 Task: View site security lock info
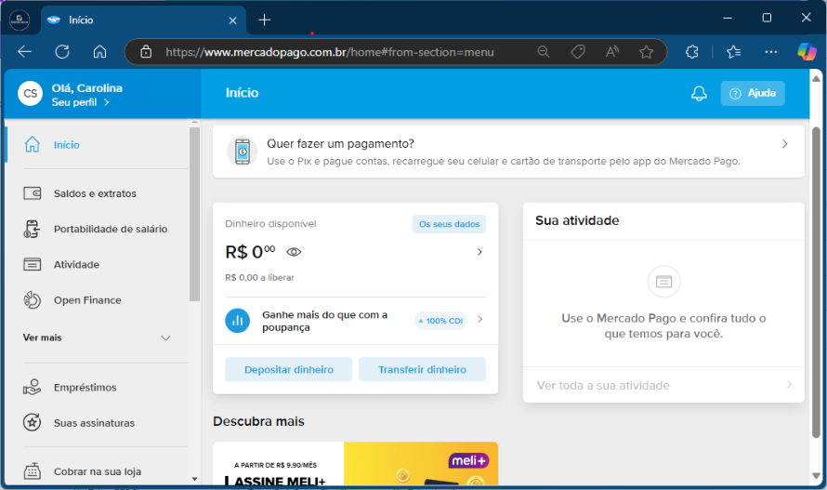pyautogui.click(x=146, y=52)
